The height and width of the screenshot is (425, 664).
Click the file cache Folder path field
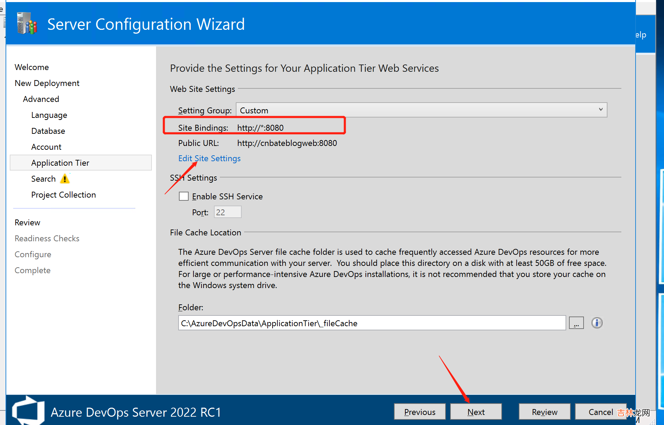tap(371, 323)
